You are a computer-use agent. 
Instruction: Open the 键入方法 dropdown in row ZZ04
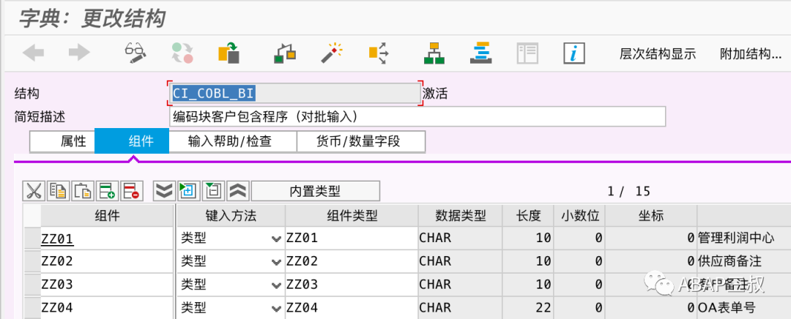pos(276,308)
